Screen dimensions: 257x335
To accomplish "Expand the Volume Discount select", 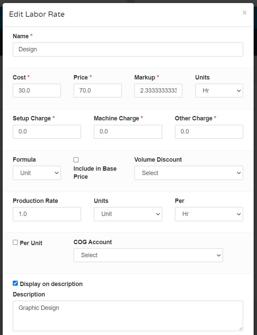I will click(189, 173).
